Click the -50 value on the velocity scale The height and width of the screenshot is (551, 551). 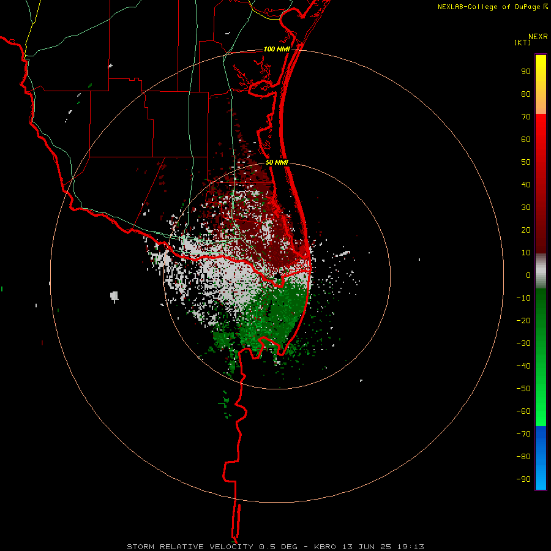point(523,389)
